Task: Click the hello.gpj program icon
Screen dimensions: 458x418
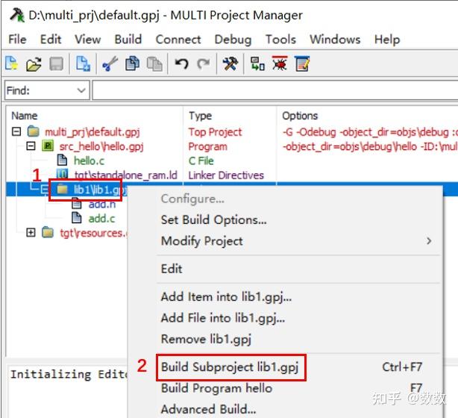Action: click(x=48, y=146)
